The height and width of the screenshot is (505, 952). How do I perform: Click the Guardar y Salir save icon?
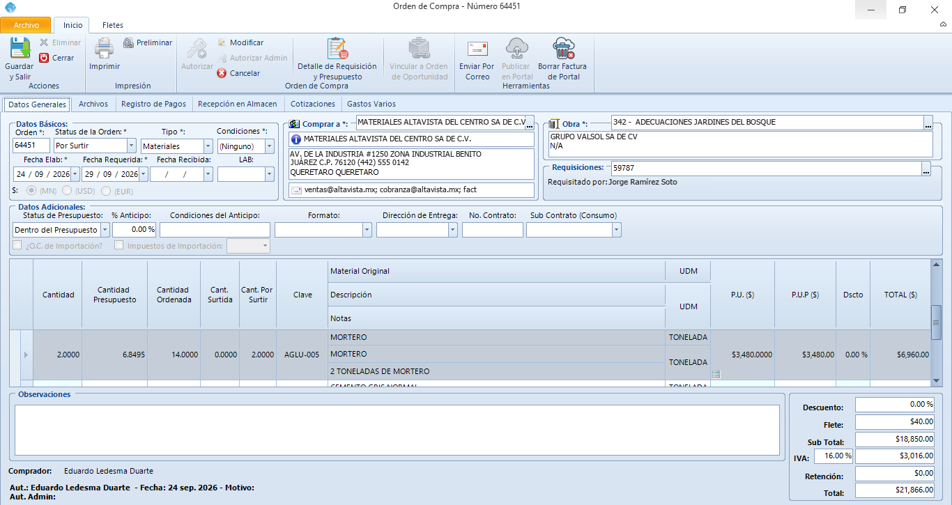(x=20, y=48)
